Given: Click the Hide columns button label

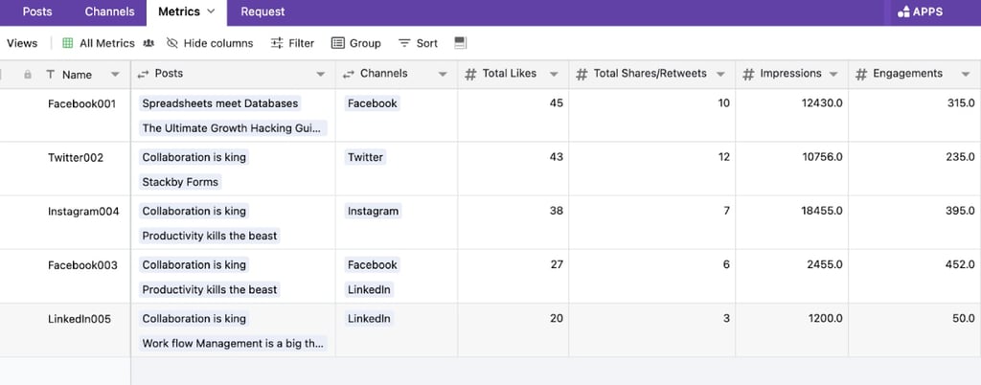Looking at the screenshot, I should 218,43.
